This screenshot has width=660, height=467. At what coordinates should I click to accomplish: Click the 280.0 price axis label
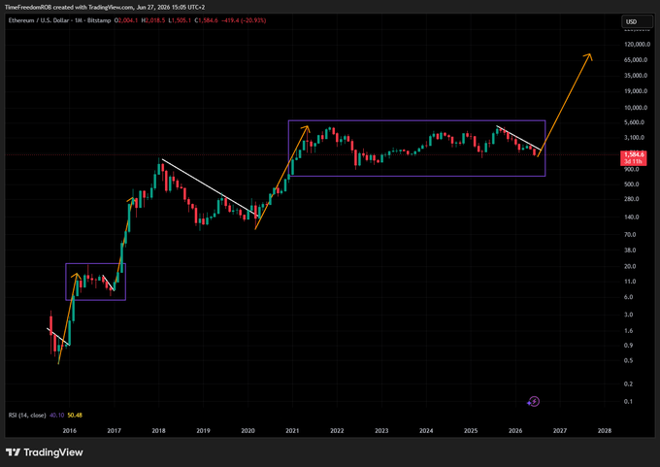click(x=632, y=199)
